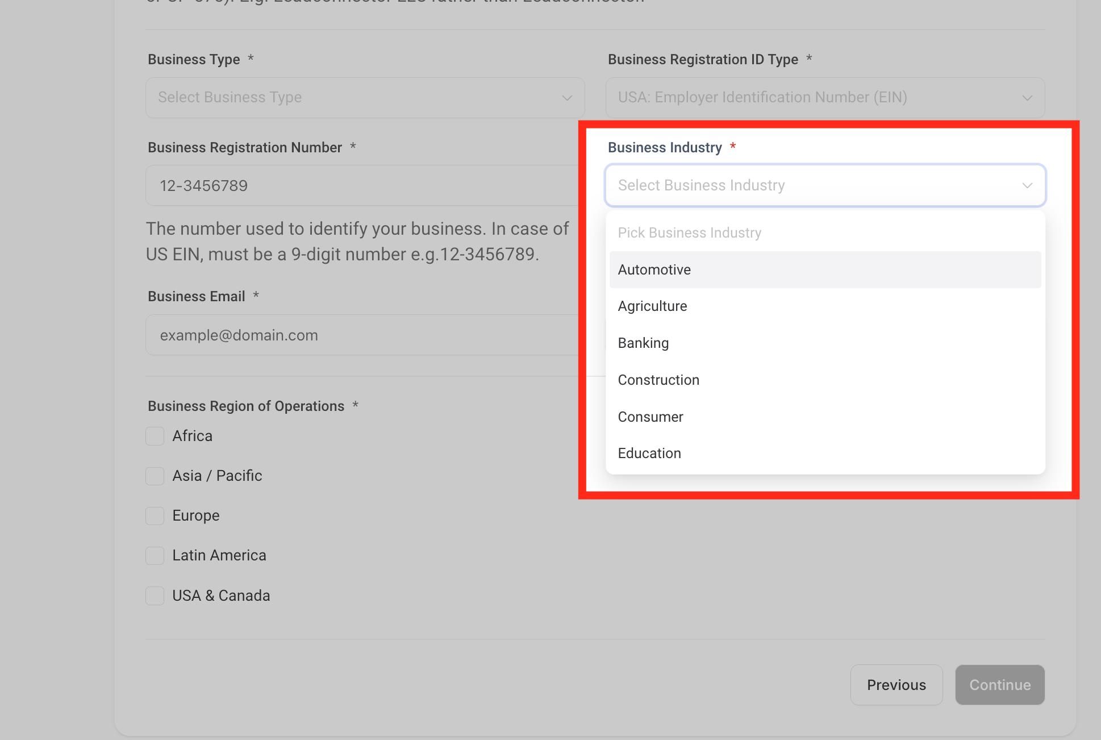Enable the Europe region checkbox
The width and height of the screenshot is (1101, 740).
pyautogui.click(x=155, y=515)
